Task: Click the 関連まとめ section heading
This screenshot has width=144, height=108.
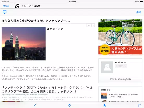Action: tap(106, 90)
